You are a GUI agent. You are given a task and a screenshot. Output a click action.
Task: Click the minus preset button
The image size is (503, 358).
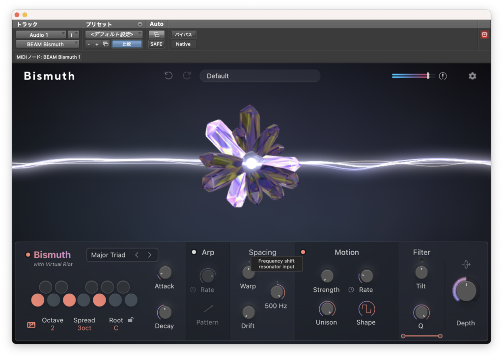click(x=88, y=45)
